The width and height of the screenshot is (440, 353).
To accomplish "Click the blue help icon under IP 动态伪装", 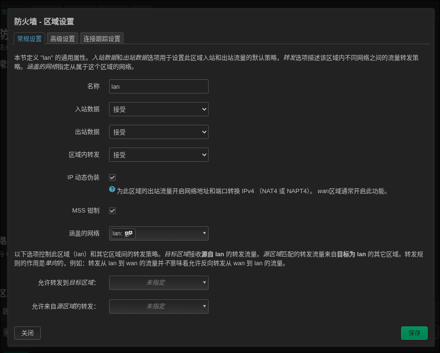I will tap(112, 189).
